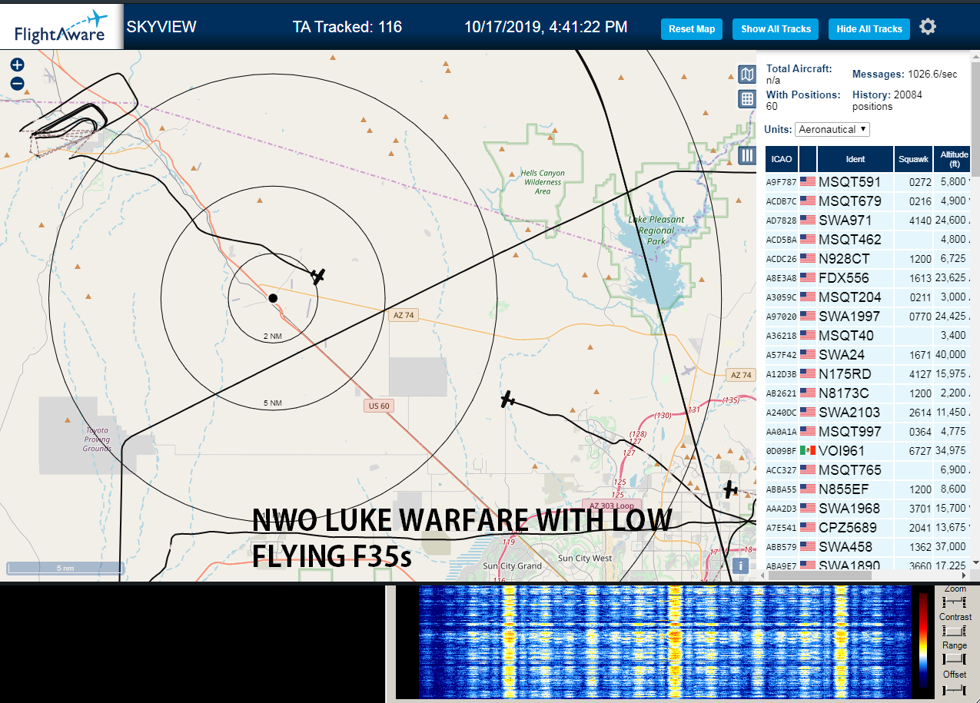
Task: Select the SWA458 aircraft row
Action: tap(868, 547)
